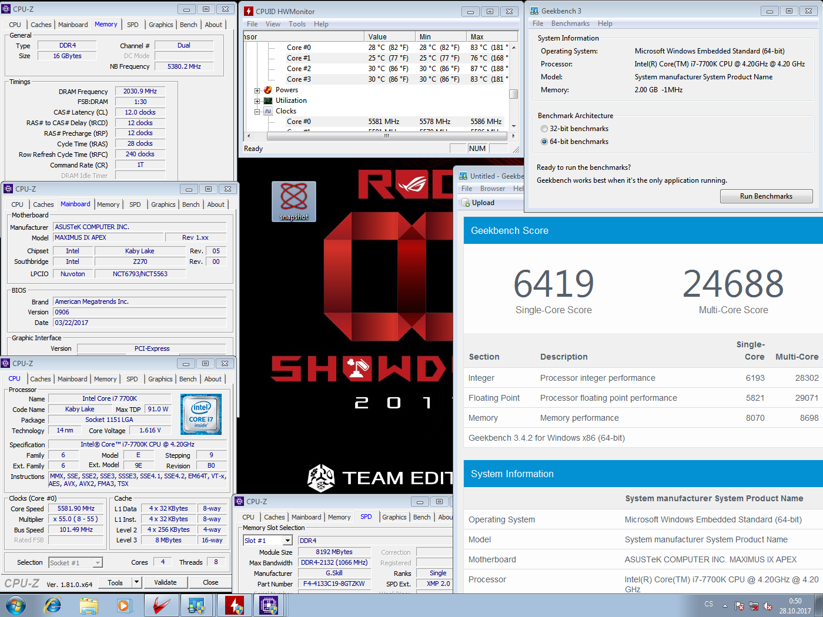Click the Untitled Geekbench browser window icon
Screen dimensions: 823x617
point(463,176)
